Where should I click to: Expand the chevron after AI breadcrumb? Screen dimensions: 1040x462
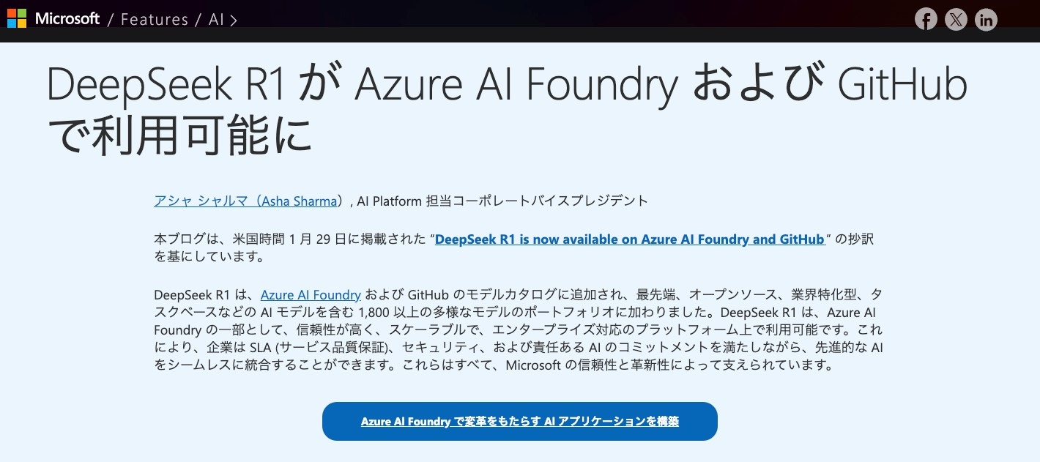click(x=234, y=21)
